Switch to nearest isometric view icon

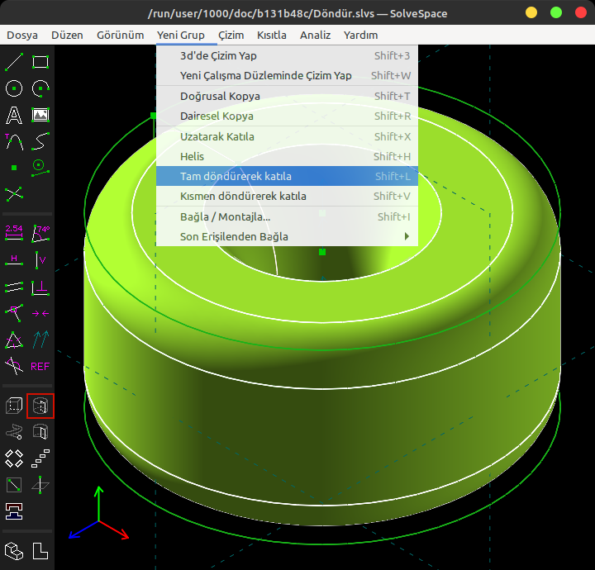[14, 551]
